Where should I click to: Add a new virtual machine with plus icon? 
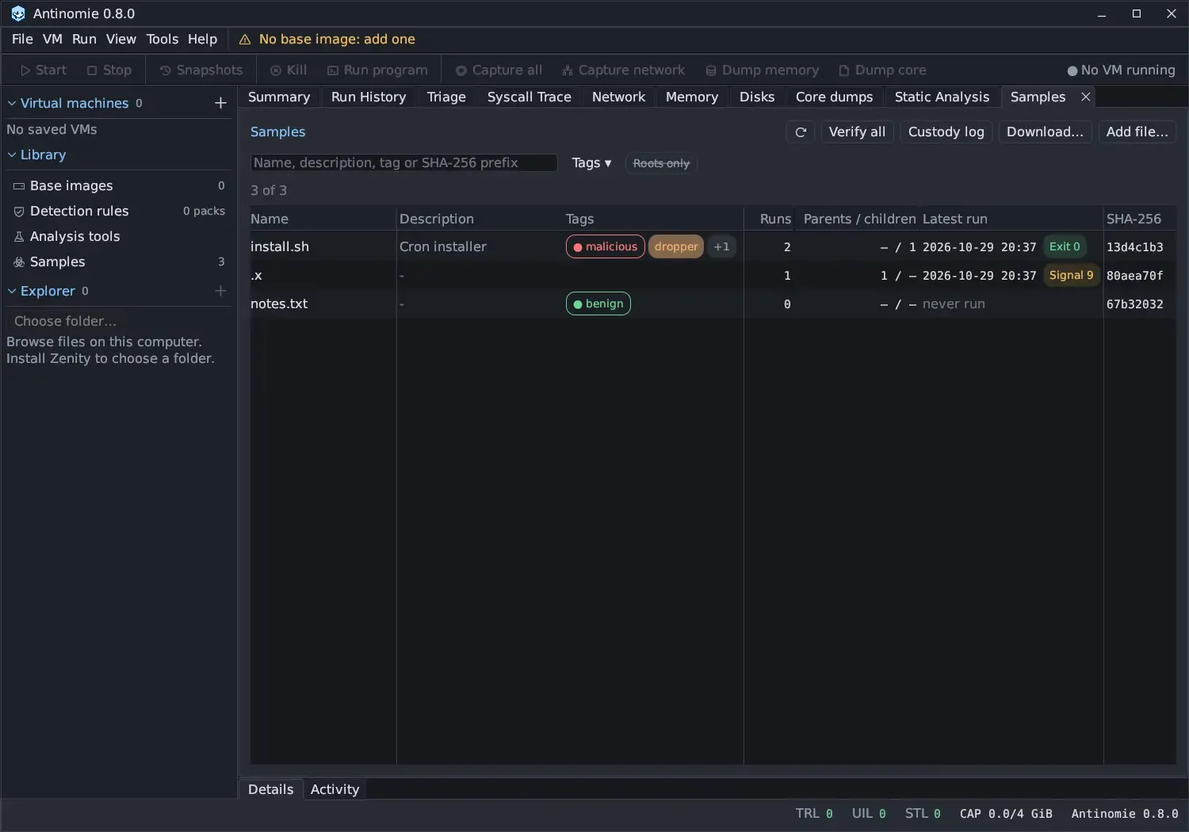(220, 103)
